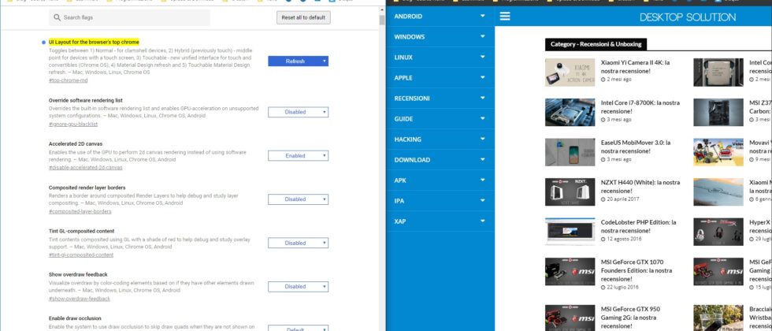Open the HyperX headset thumbnail in second column
Image resolution: width=772 pixels, height=331 pixels.
718,232
